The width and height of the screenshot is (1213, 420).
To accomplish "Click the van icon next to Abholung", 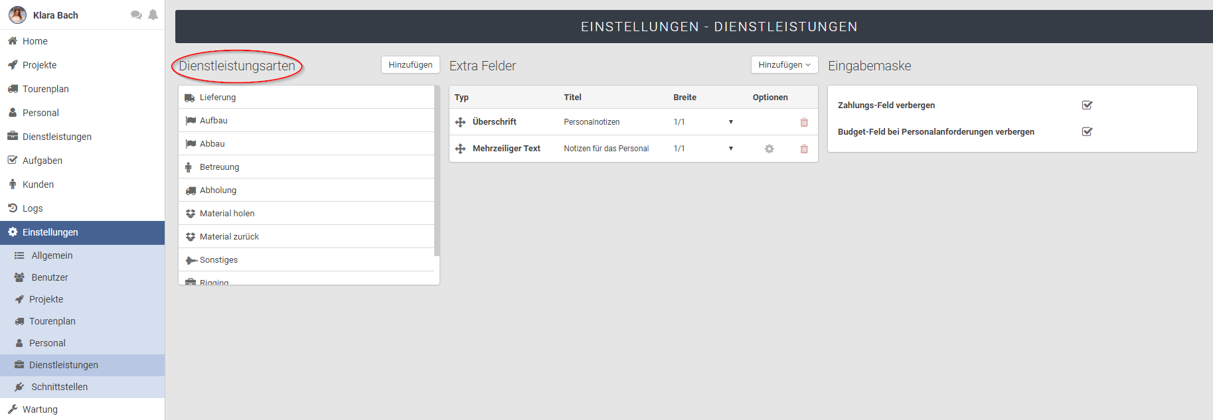I will point(191,190).
